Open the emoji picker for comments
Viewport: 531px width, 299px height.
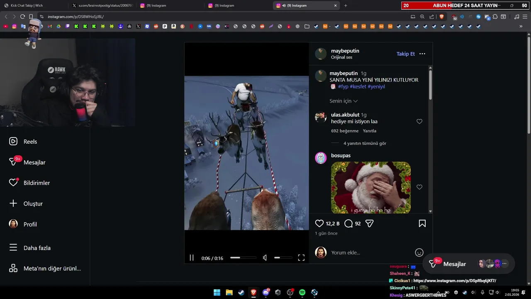[x=419, y=252]
